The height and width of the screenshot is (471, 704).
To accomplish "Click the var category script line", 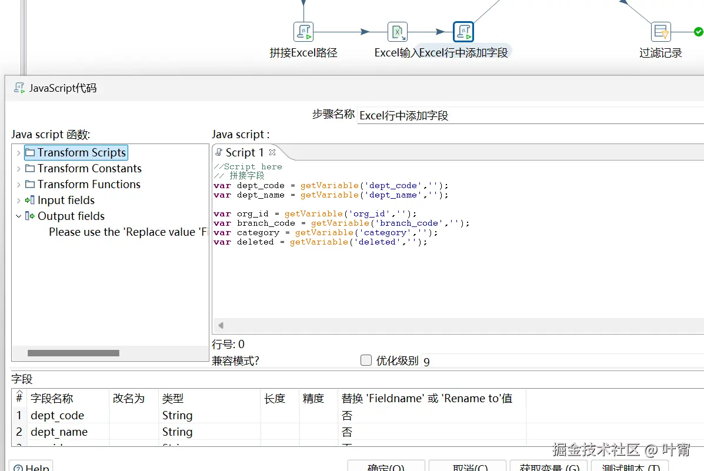I will click(325, 233).
